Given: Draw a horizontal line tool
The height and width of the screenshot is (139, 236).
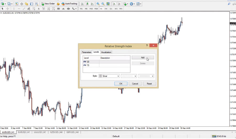Looking at the screenshot, I should (19, 9).
